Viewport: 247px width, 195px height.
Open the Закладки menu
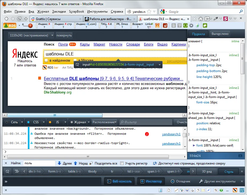59,12
